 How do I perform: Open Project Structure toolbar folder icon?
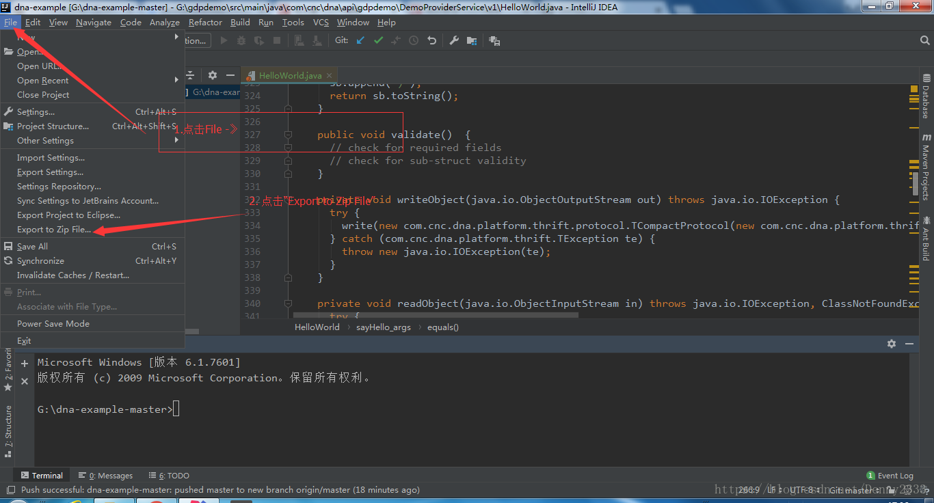(472, 41)
